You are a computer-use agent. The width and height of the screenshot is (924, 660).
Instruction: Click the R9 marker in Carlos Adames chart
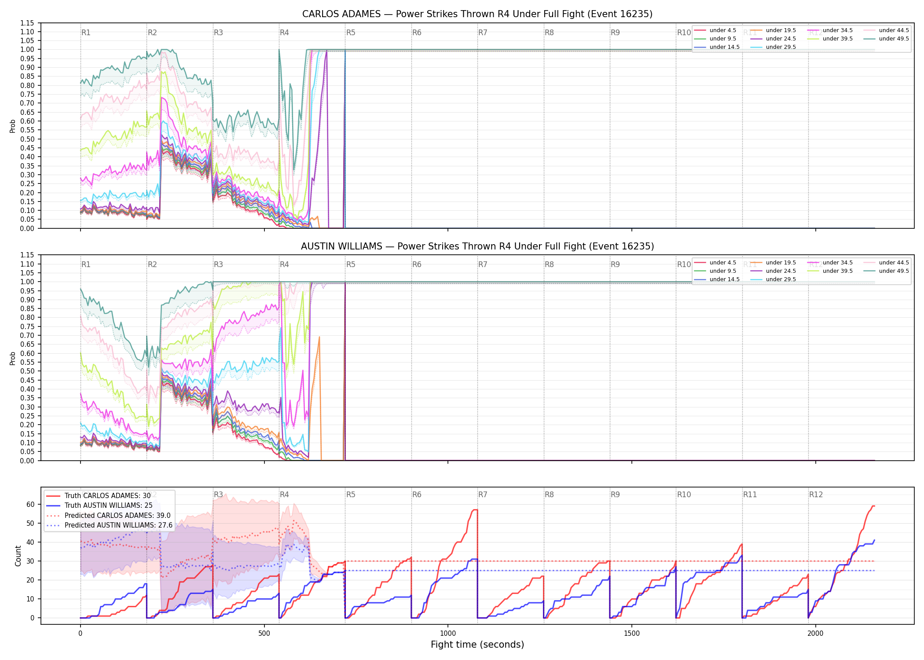[615, 33]
